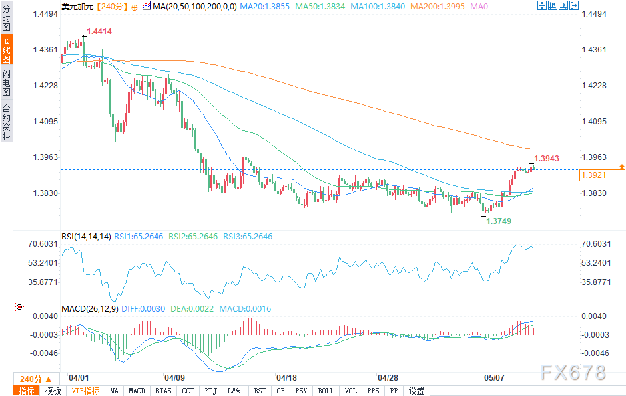Screen dimensions: 626x396
Task: Click the red sun icon beside MACD panel
Action: pos(19,307)
